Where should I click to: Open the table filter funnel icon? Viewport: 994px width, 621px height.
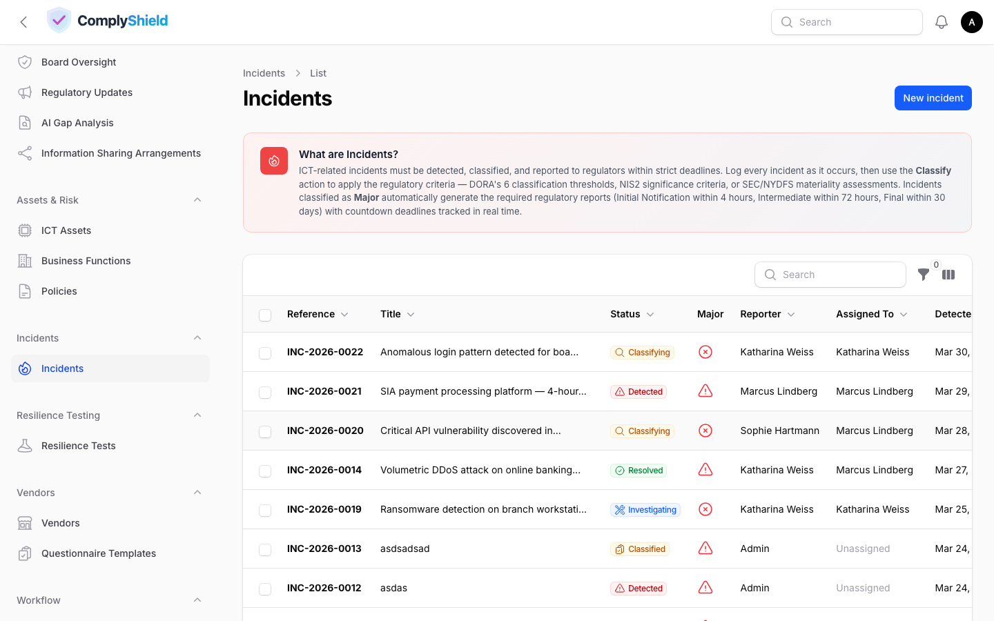pos(924,275)
